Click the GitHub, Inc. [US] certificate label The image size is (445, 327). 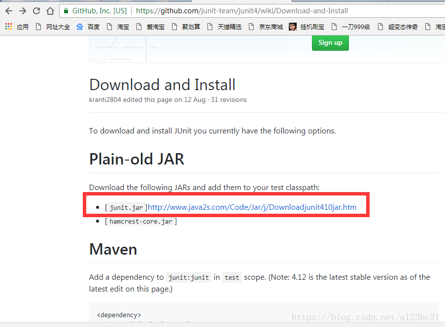(100, 11)
